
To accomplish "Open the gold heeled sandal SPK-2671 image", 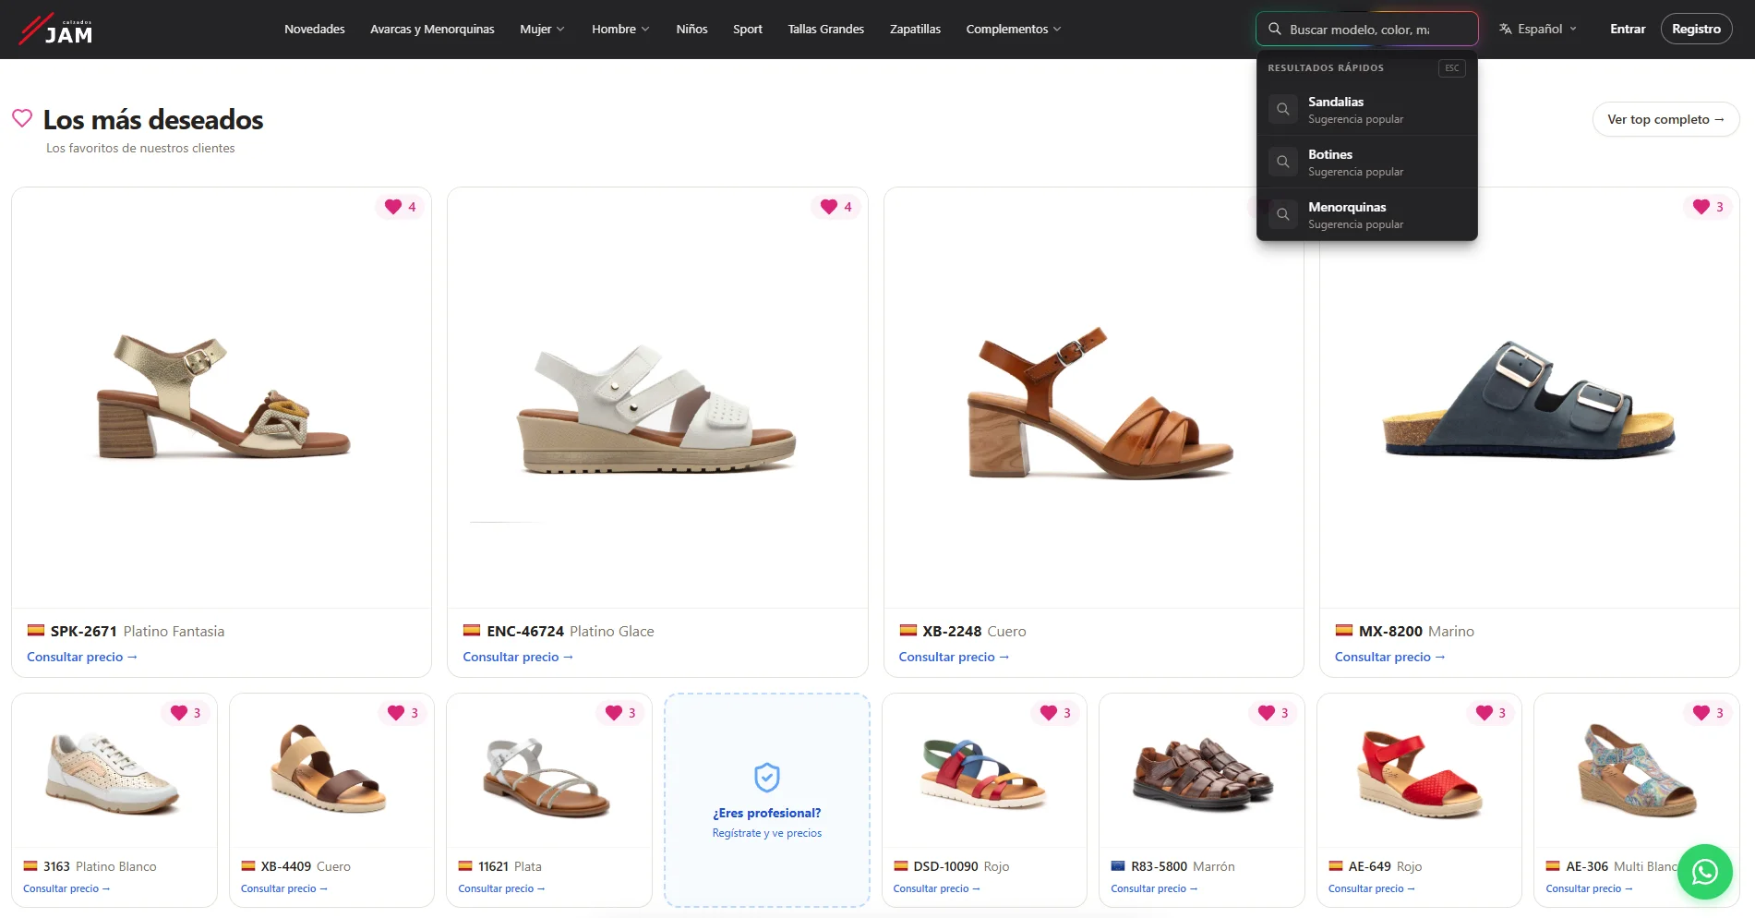I will click(x=222, y=398).
